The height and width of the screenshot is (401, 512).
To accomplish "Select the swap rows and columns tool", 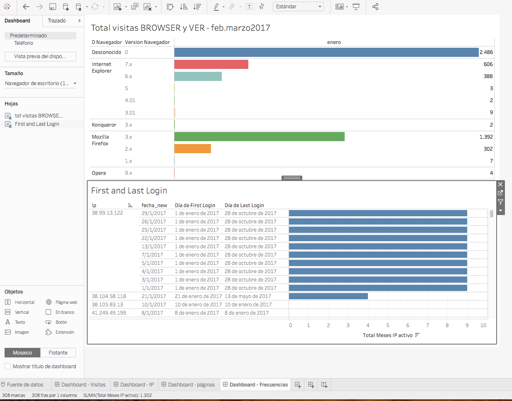I will [170, 7].
